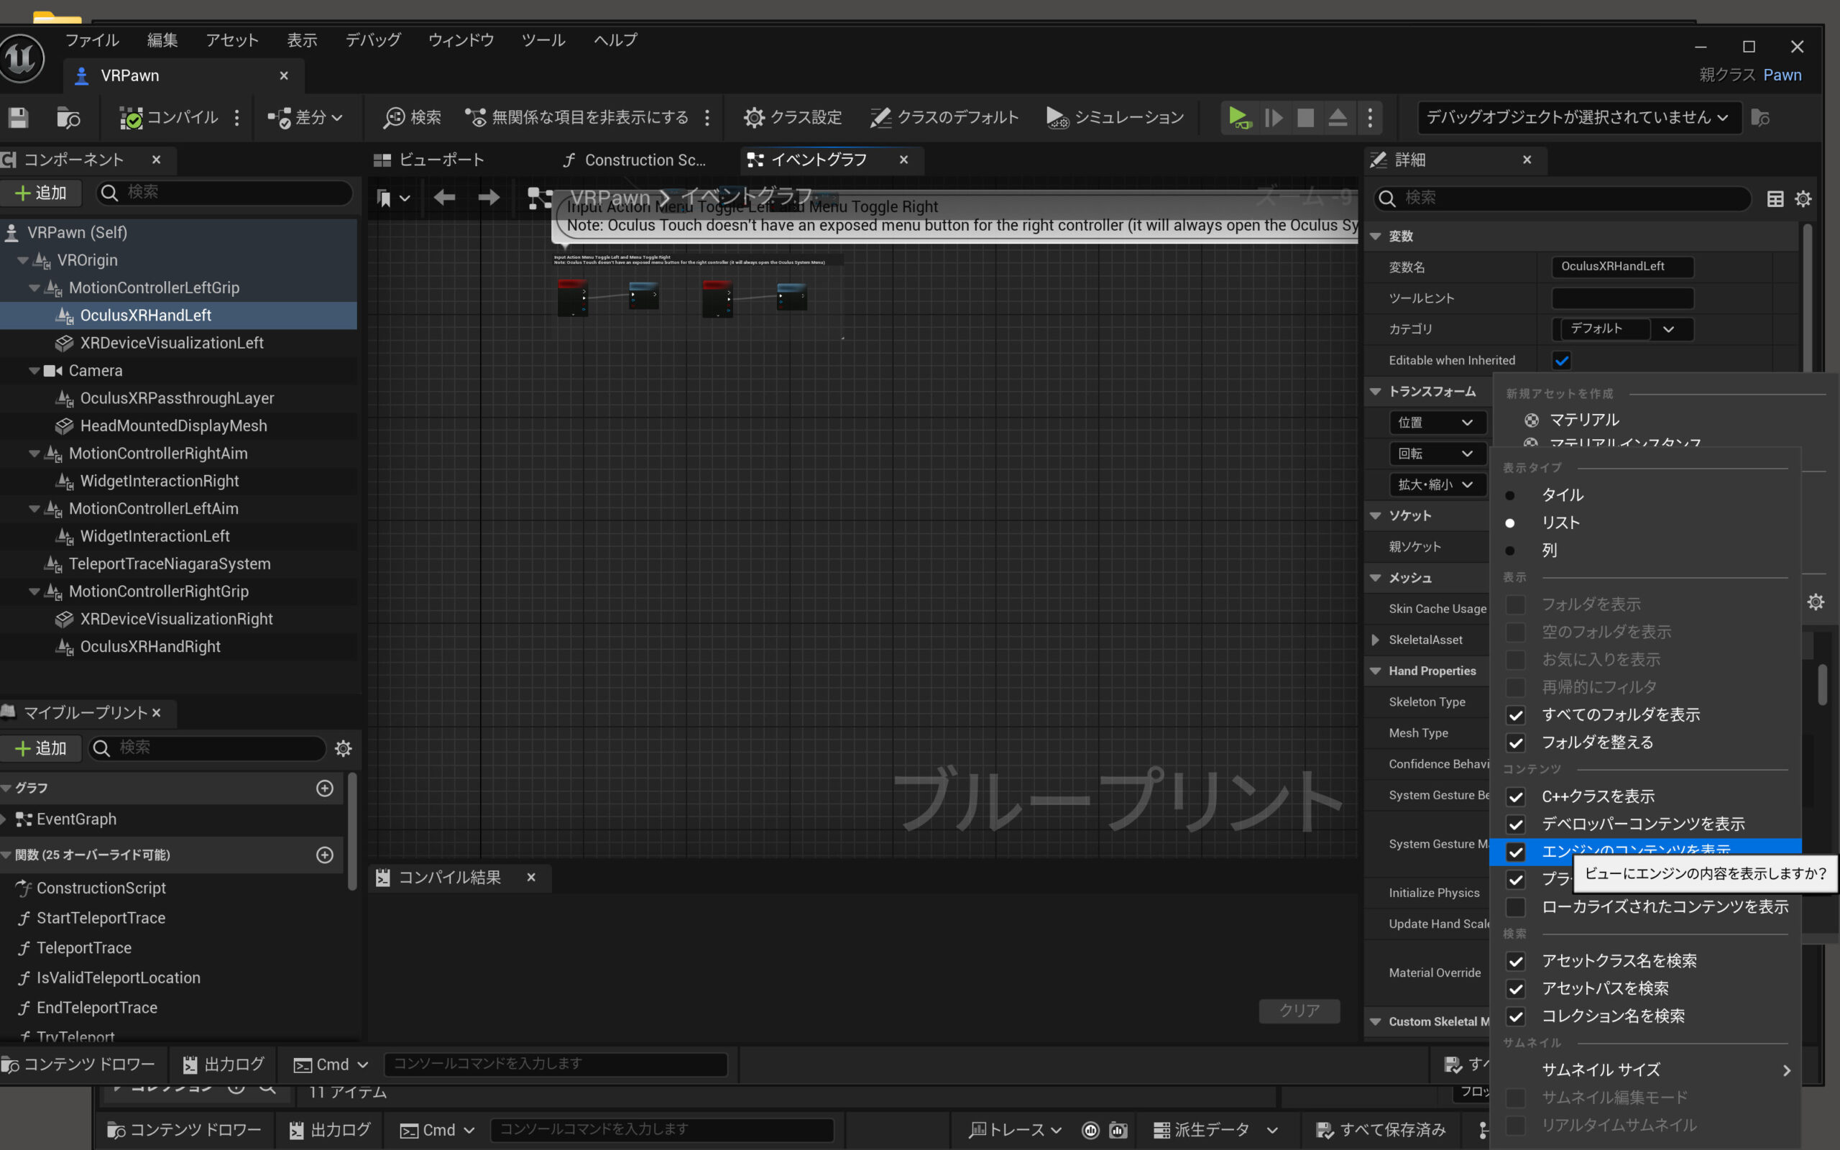The height and width of the screenshot is (1150, 1840).
Task: Open the My Blueprint settings gear
Action: click(x=343, y=748)
